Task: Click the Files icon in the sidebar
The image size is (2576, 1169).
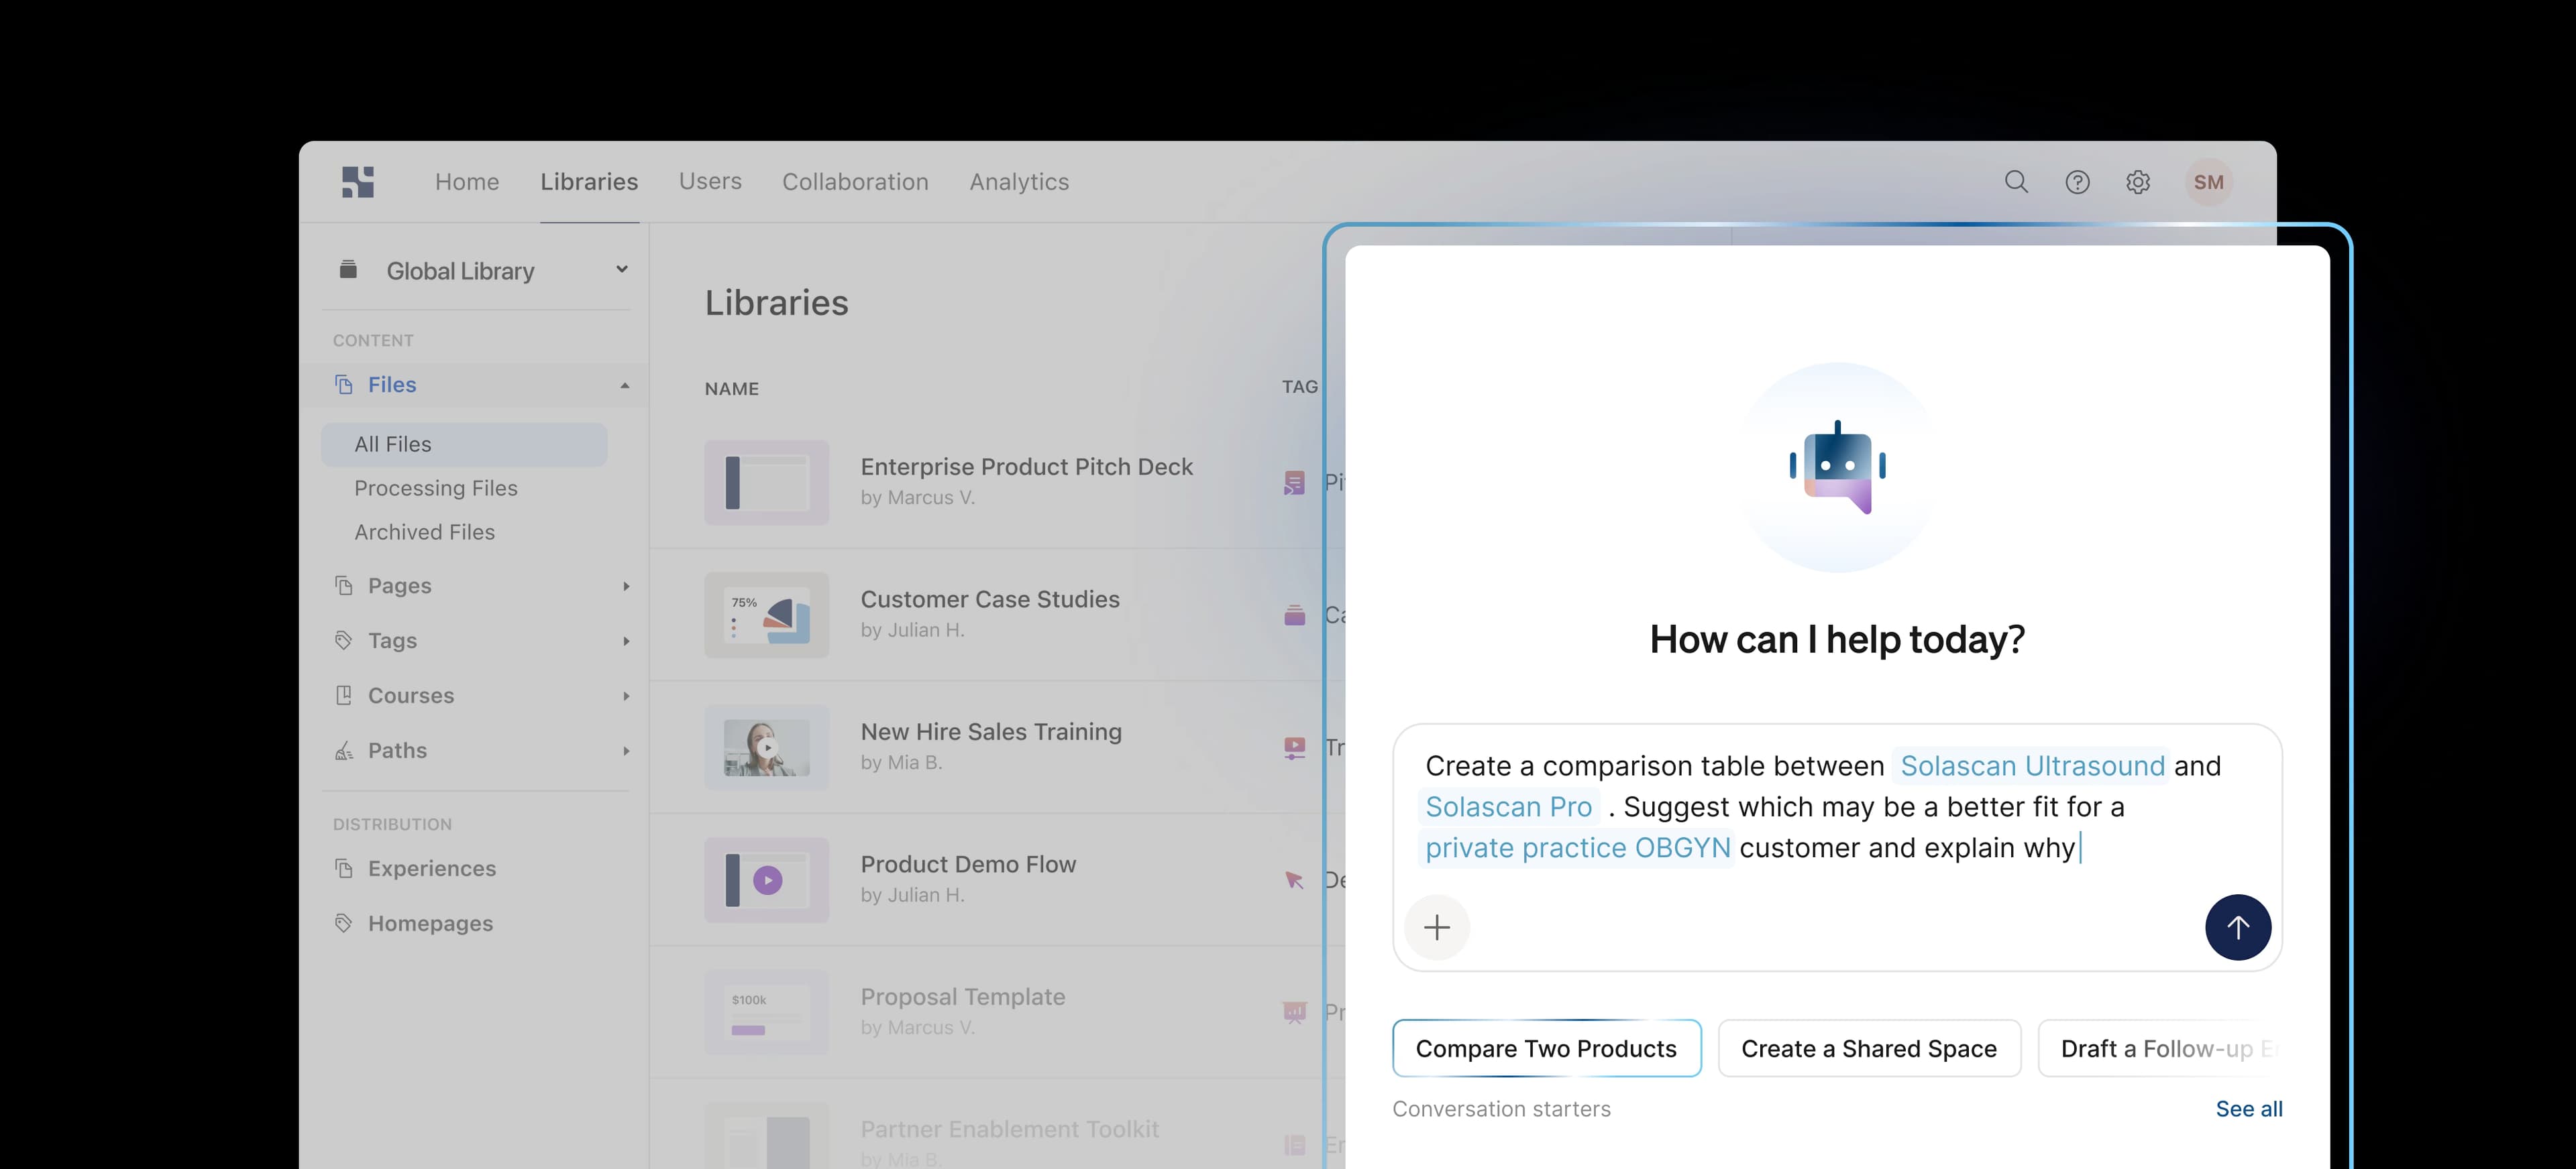Action: (x=344, y=383)
